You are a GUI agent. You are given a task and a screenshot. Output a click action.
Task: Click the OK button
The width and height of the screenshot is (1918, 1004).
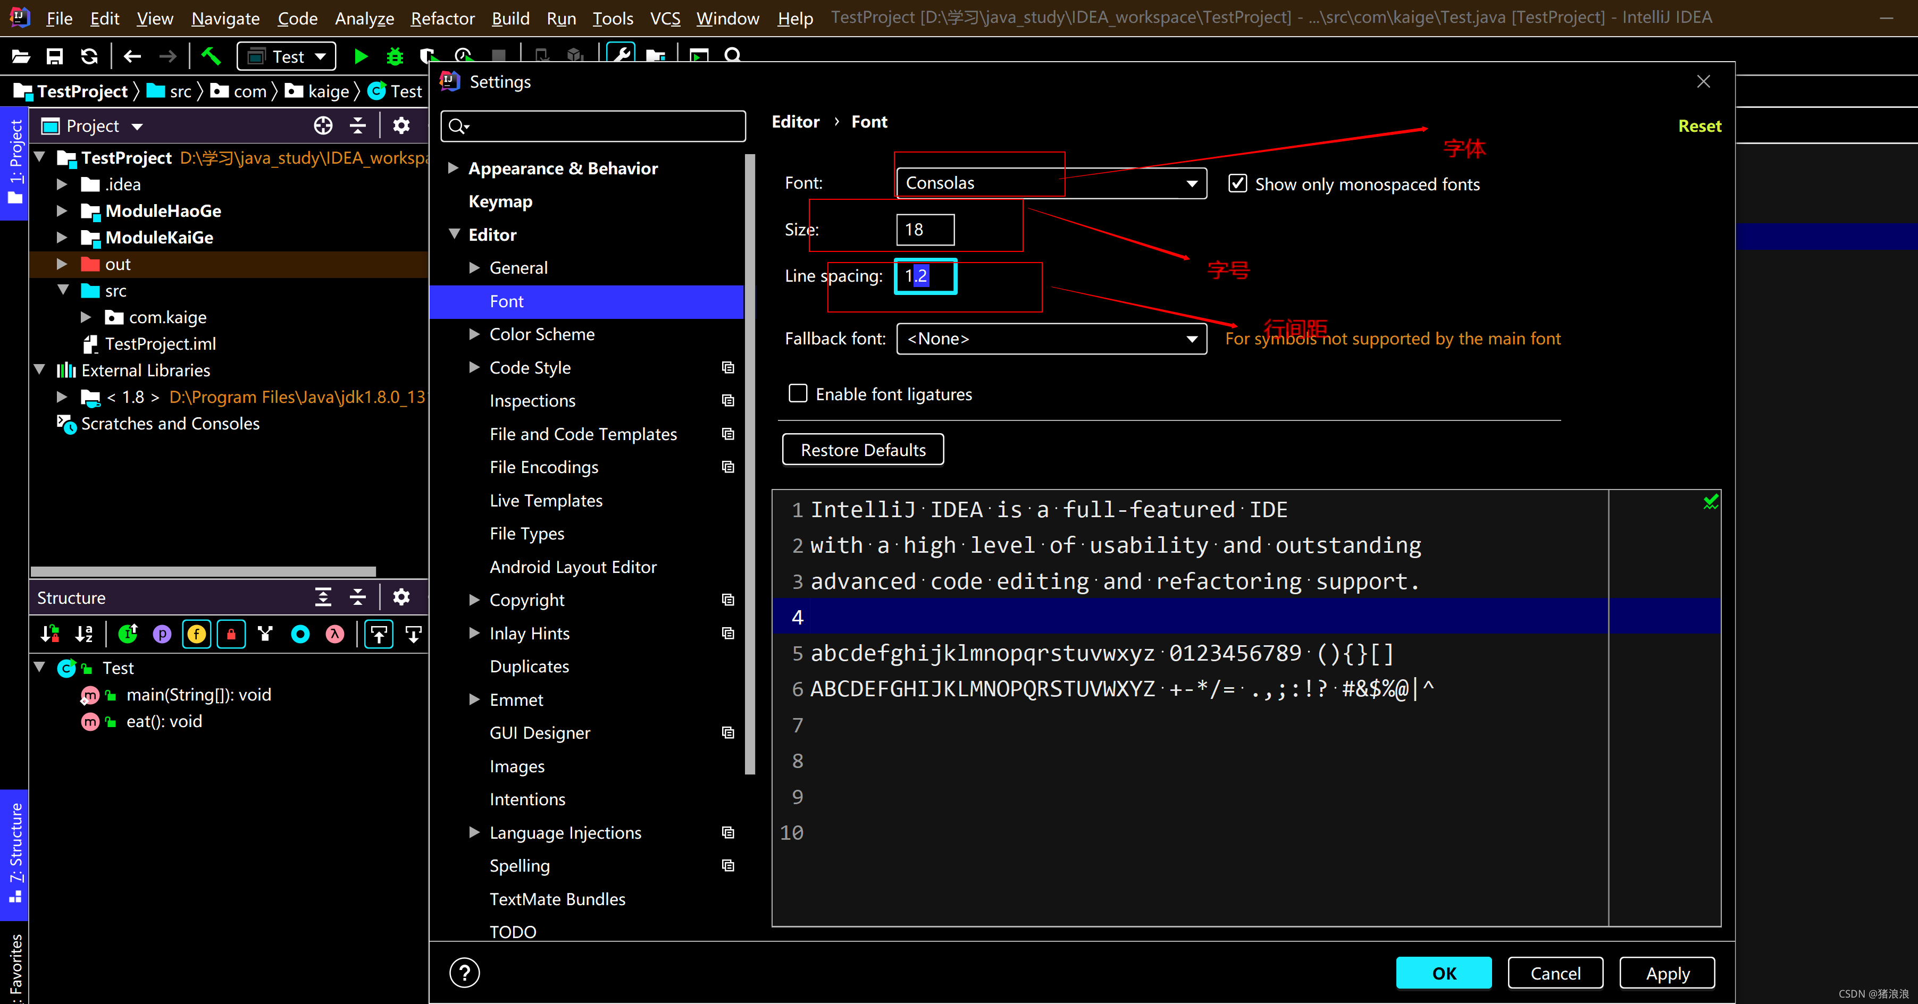(x=1443, y=973)
